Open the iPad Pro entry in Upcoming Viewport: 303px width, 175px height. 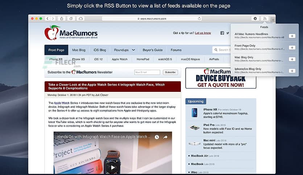click(209, 125)
